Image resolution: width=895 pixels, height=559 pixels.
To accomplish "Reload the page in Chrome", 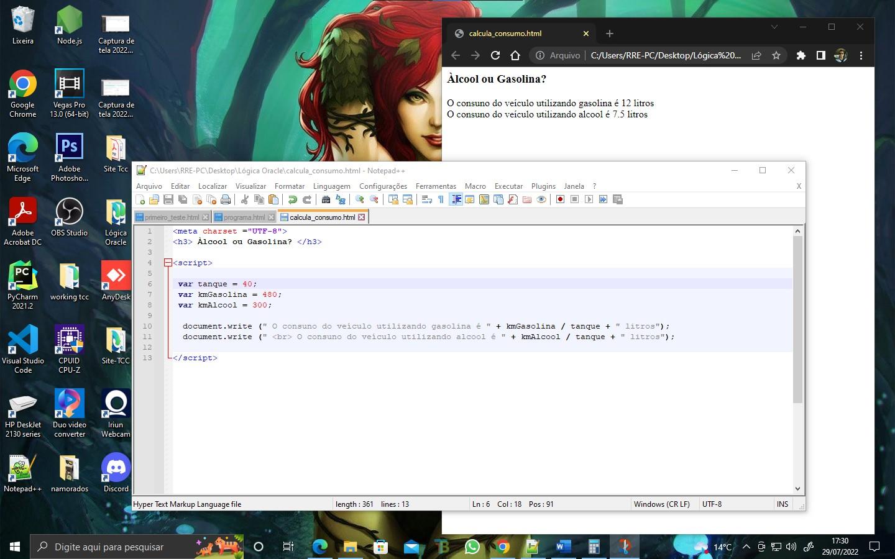I will click(495, 55).
